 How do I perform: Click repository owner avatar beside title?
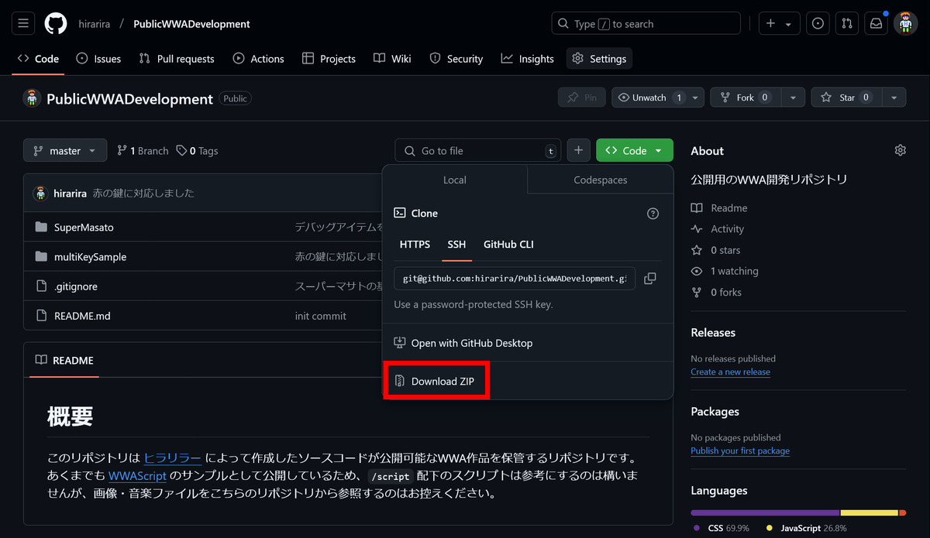point(32,98)
